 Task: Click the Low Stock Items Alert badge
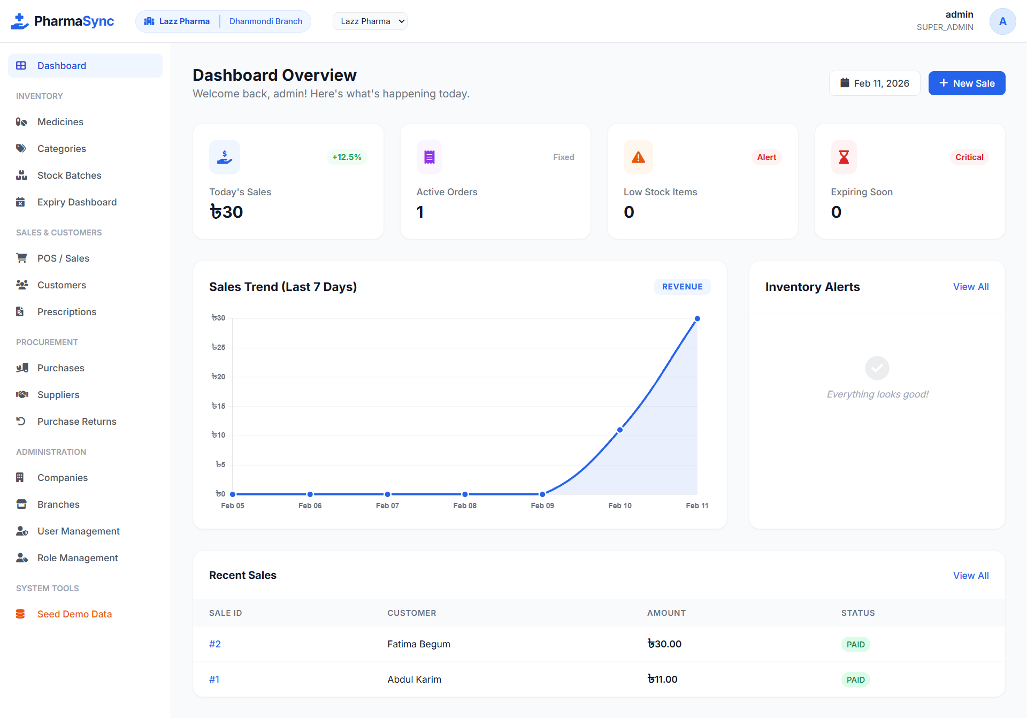pyautogui.click(x=766, y=157)
